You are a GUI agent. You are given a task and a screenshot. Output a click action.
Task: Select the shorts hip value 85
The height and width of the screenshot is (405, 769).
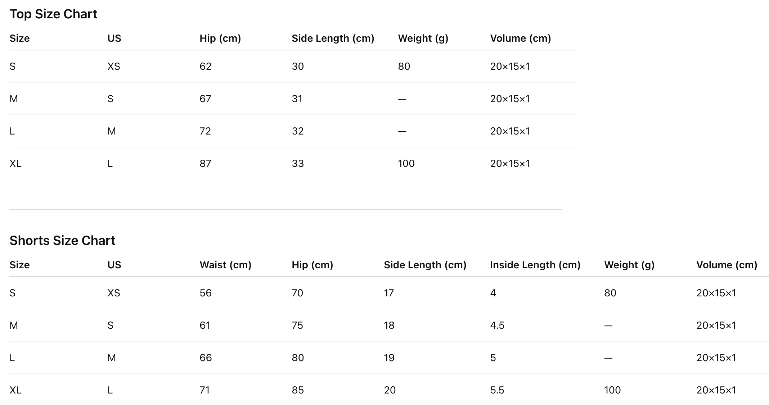298,390
